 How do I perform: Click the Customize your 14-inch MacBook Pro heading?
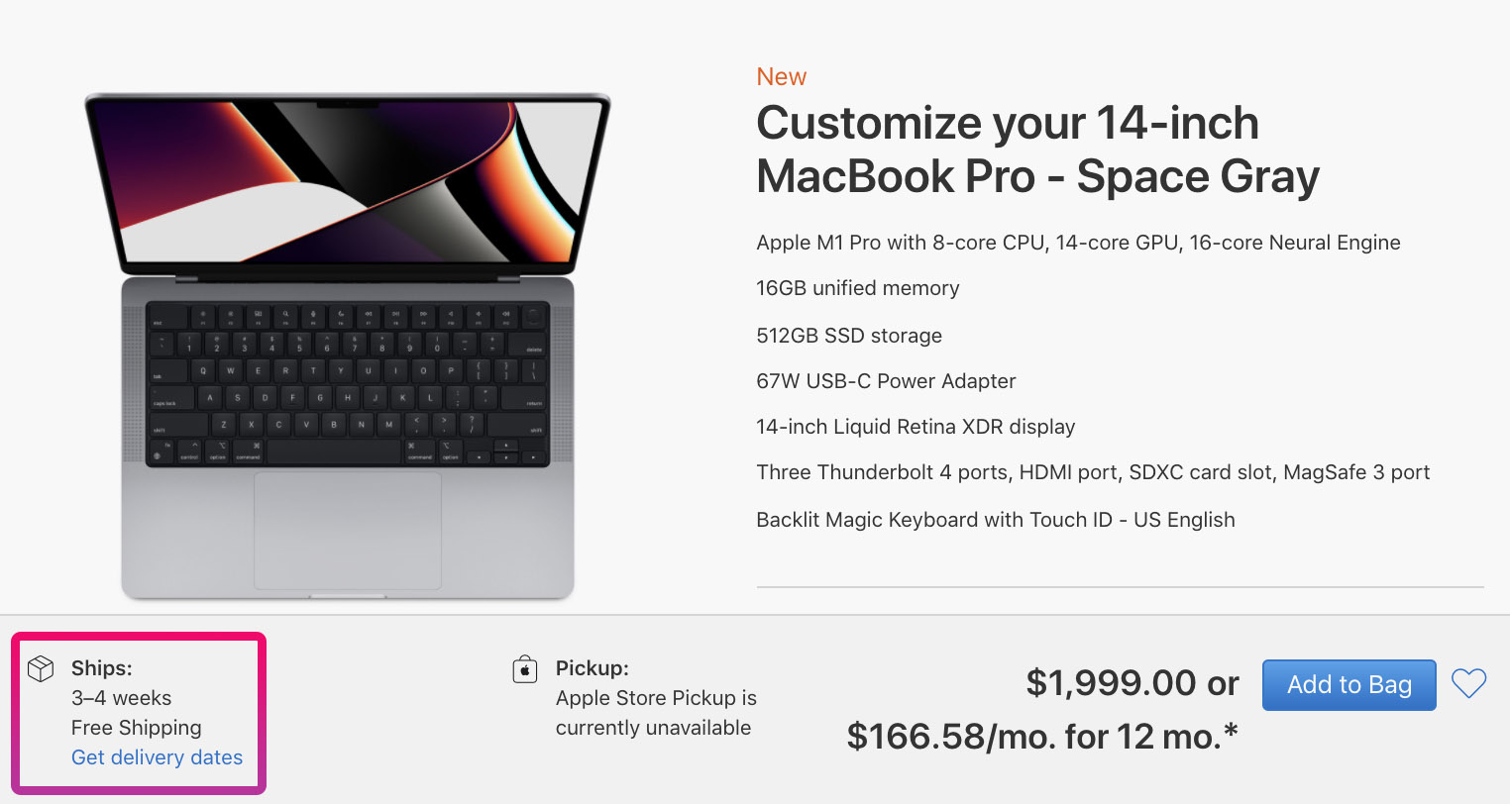point(1037,150)
